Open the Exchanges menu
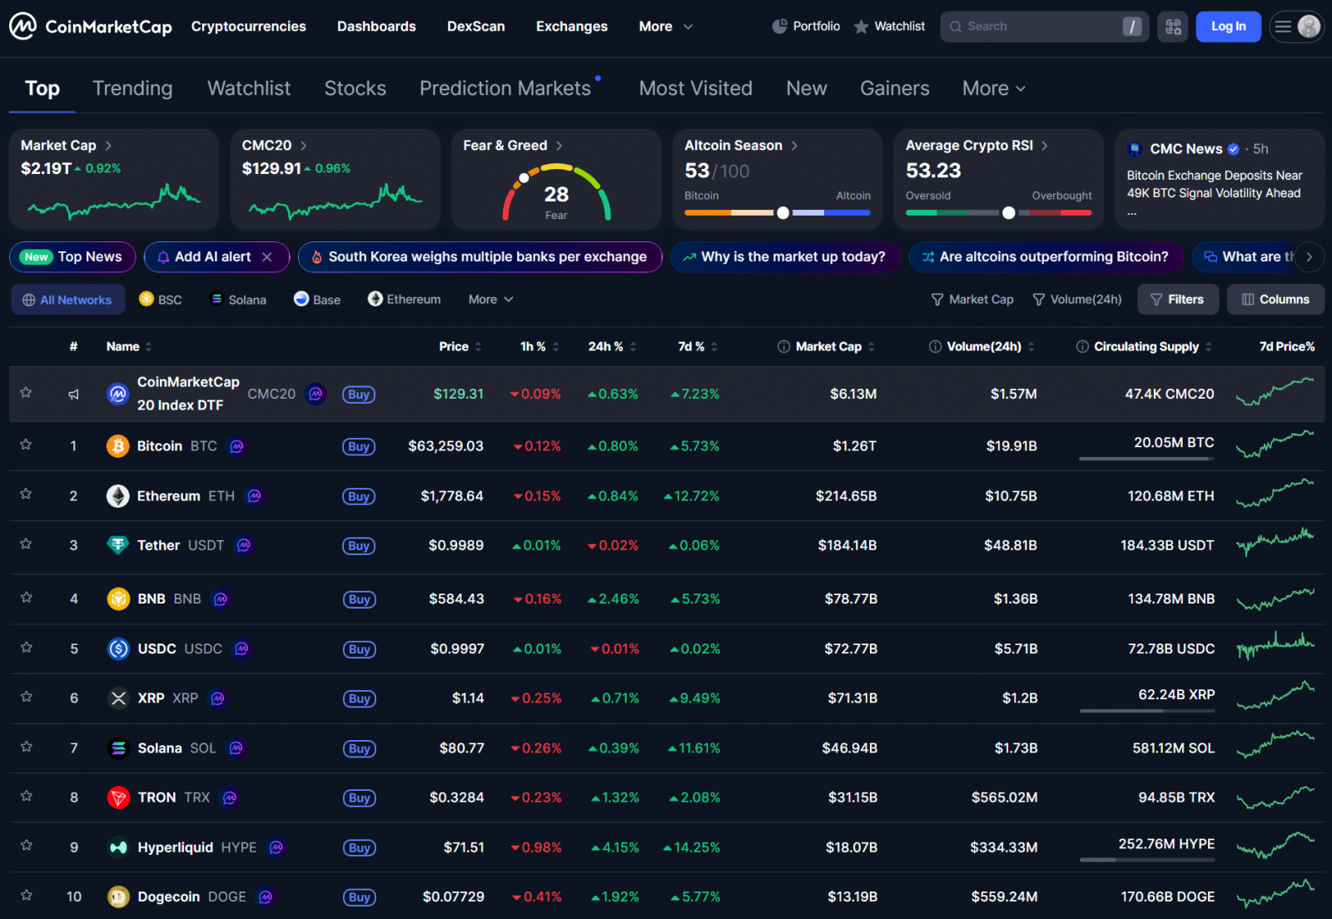 pyautogui.click(x=572, y=27)
